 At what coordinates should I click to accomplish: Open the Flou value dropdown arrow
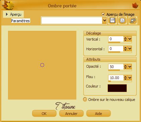tap(130, 77)
